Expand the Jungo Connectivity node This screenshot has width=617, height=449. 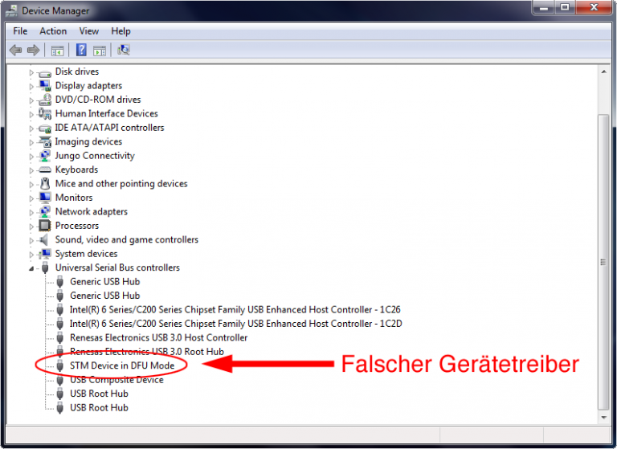click(x=31, y=157)
